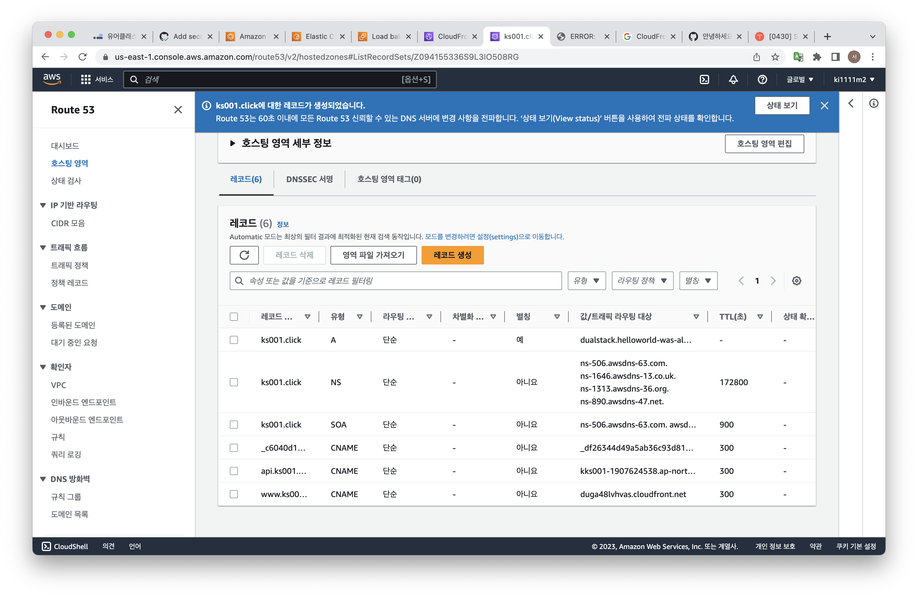Collapse the 트래픽 흐름 nav section
This screenshot has width=918, height=598.
coord(43,248)
